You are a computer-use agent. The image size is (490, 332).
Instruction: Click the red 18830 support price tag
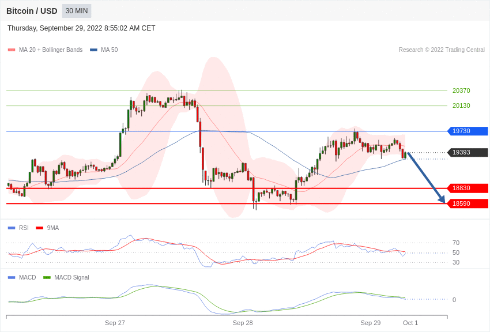point(468,188)
